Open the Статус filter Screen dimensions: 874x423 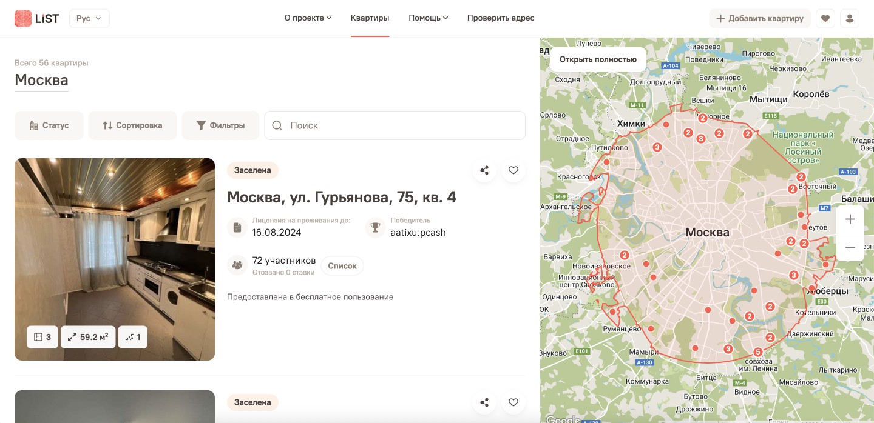point(49,125)
